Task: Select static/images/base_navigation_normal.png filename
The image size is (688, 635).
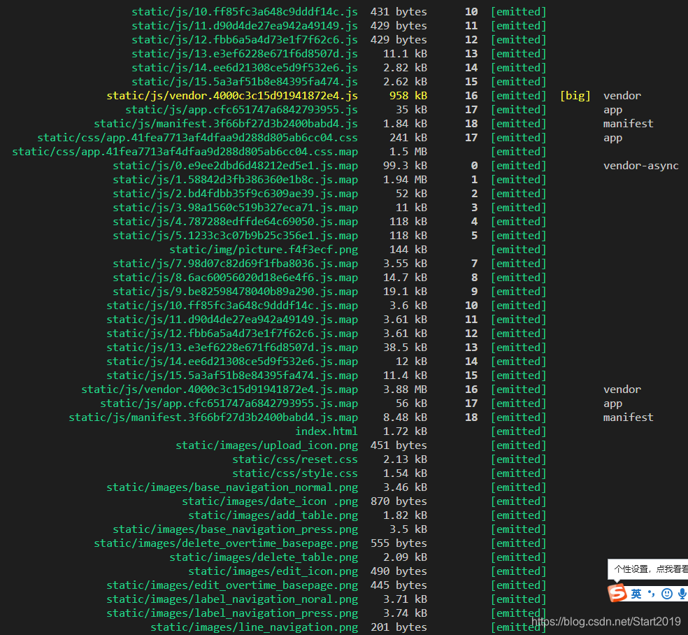Action: tap(232, 487)
